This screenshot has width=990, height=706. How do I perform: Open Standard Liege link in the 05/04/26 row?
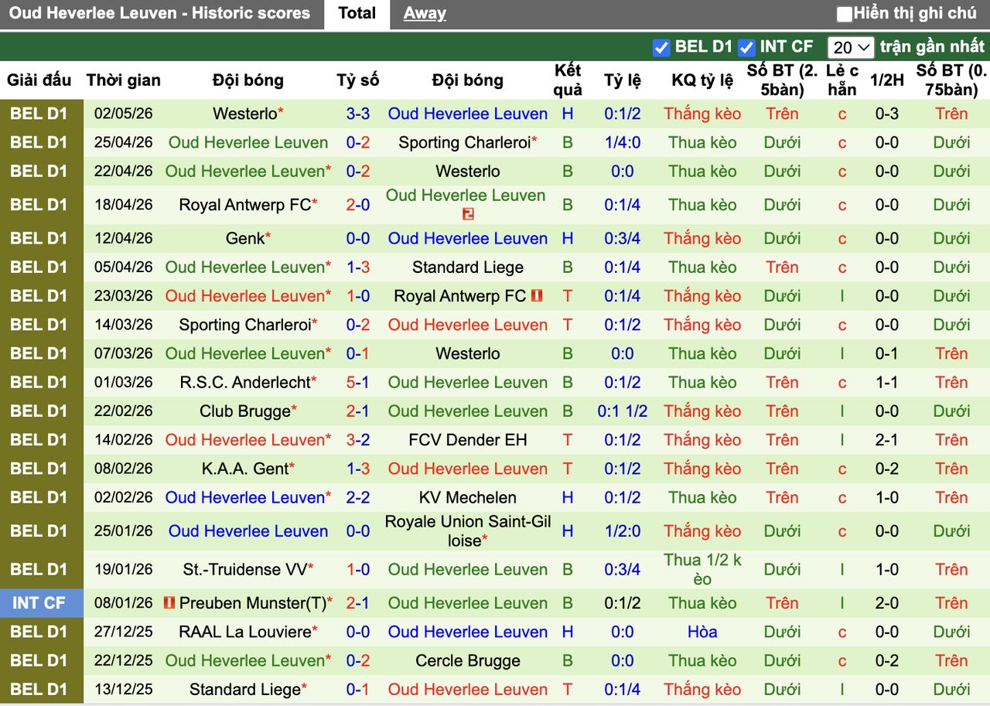[x=468, y=268]
